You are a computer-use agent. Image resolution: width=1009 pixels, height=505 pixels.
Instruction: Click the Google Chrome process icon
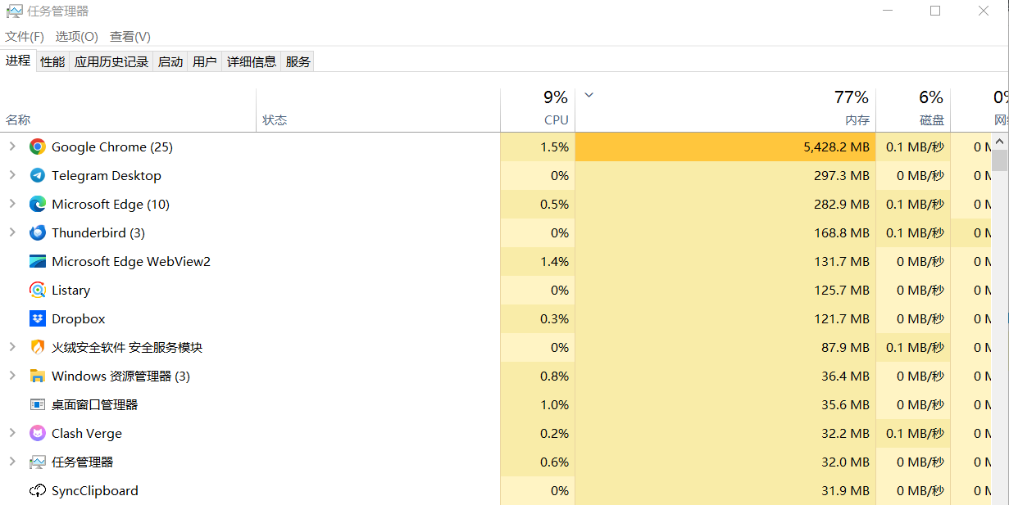click(x=38, y=147)
